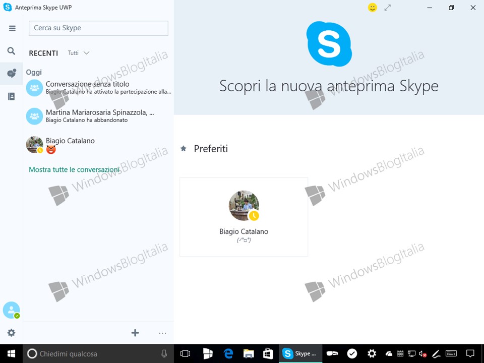Open Windows Store from taskbar
Viewport: 484px width, 363px height.
click(x=268, y=354)
